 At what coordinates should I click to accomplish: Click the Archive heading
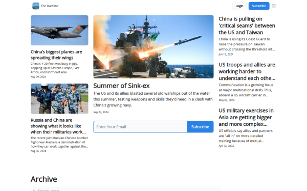(x=44, y=179)
